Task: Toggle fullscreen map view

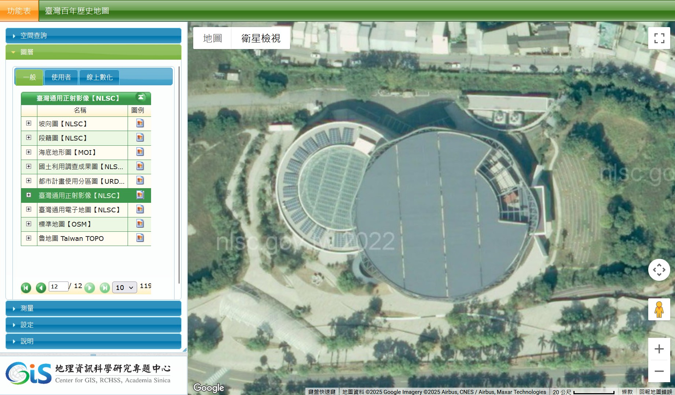Action: click(x=659, y=38)
